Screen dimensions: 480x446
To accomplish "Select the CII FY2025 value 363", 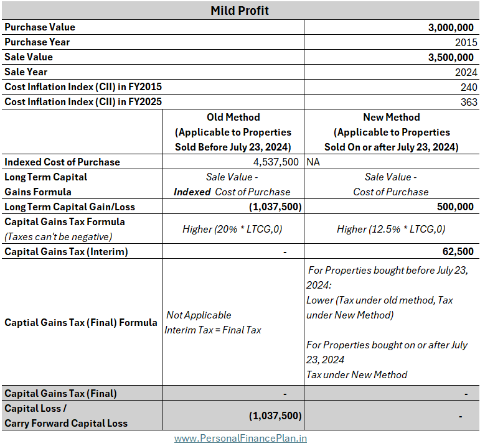I will tap(392, 101).
